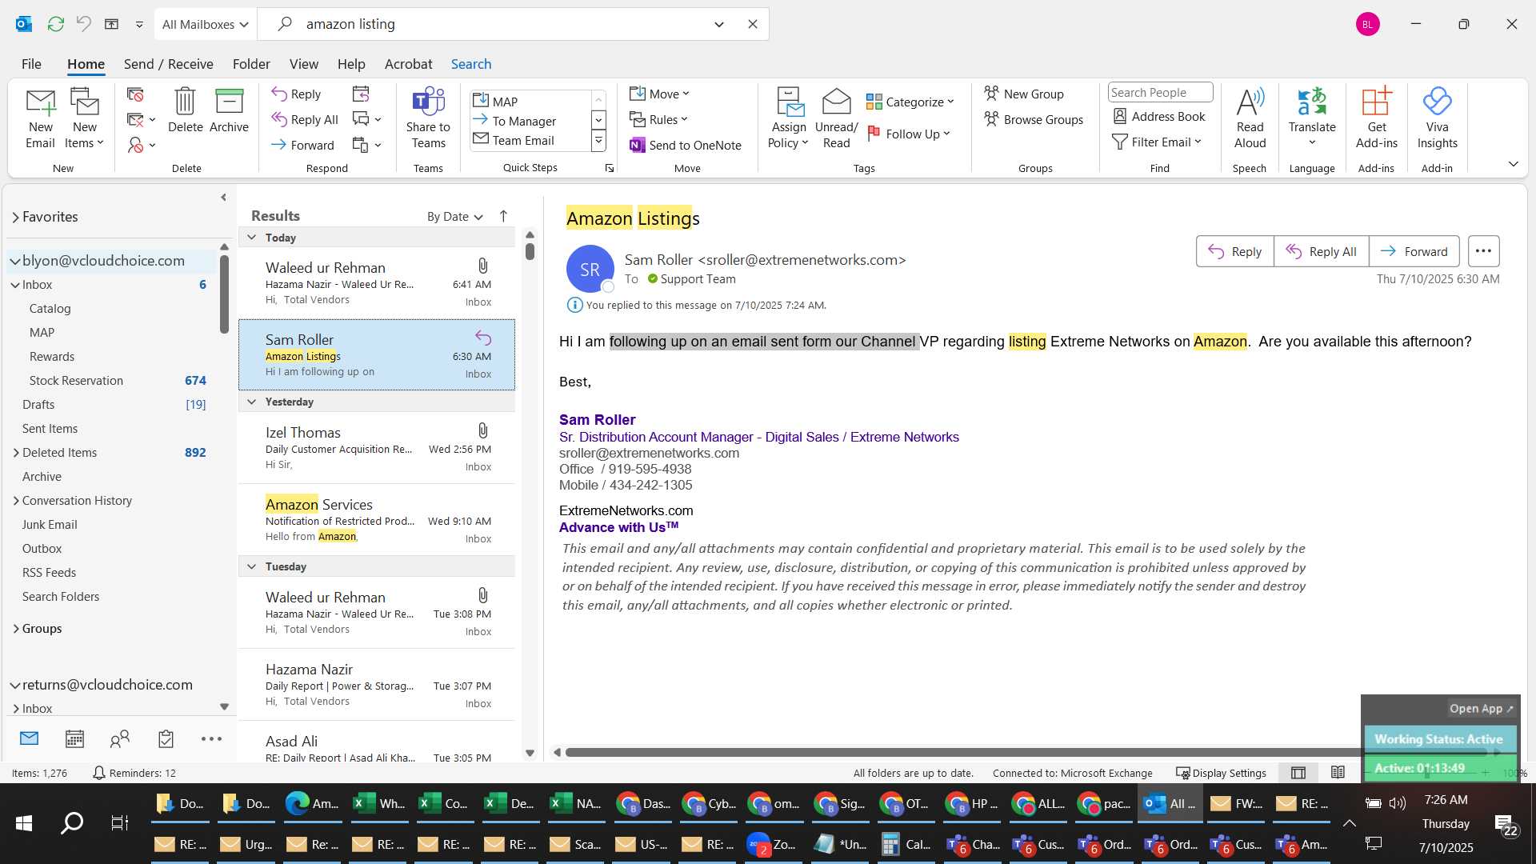Click the Send/Receive sync icon in title bar
The height and width of the screenshot is (864, 1536).
tap(55, 24)
